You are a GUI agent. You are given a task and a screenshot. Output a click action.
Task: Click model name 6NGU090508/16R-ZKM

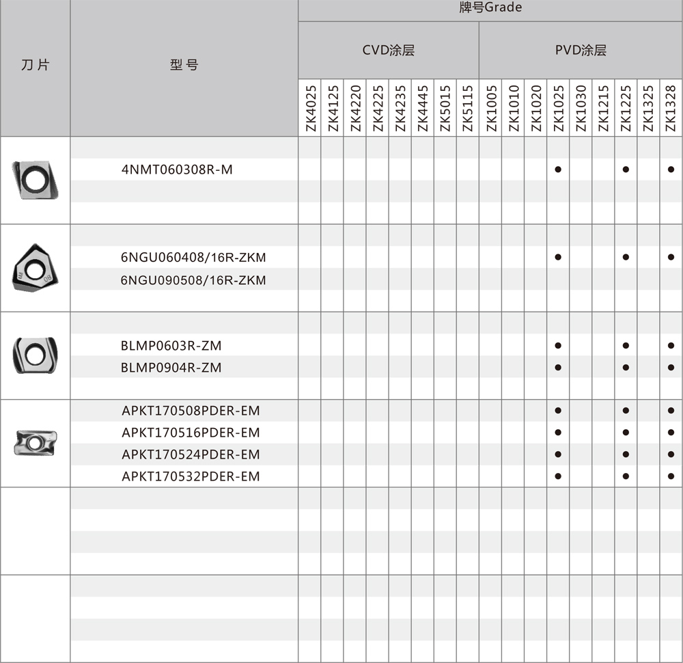193,280
